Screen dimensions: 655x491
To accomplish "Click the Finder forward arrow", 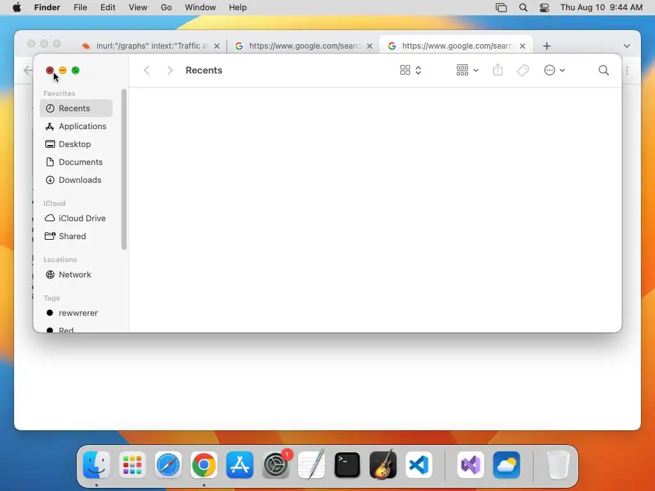I will pyautogui.click(x=170, y=70).
